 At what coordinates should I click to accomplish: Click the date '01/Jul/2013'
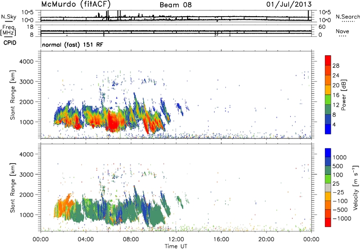point(289,4)
